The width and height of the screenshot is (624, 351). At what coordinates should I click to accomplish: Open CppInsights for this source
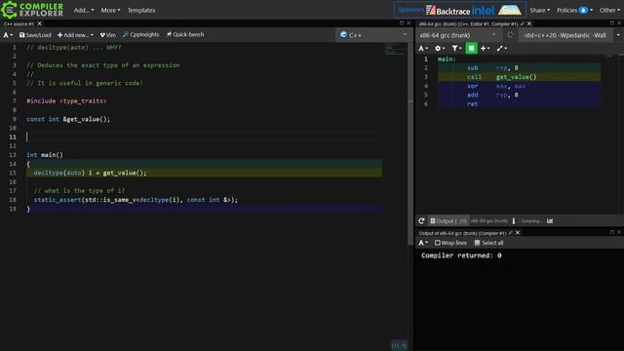pyautogui.click(x=140, y=35)
